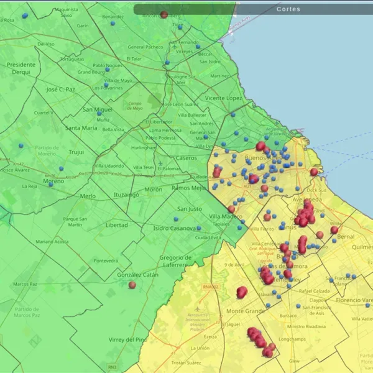Click the red marker next to Bernal

[334, 229]
